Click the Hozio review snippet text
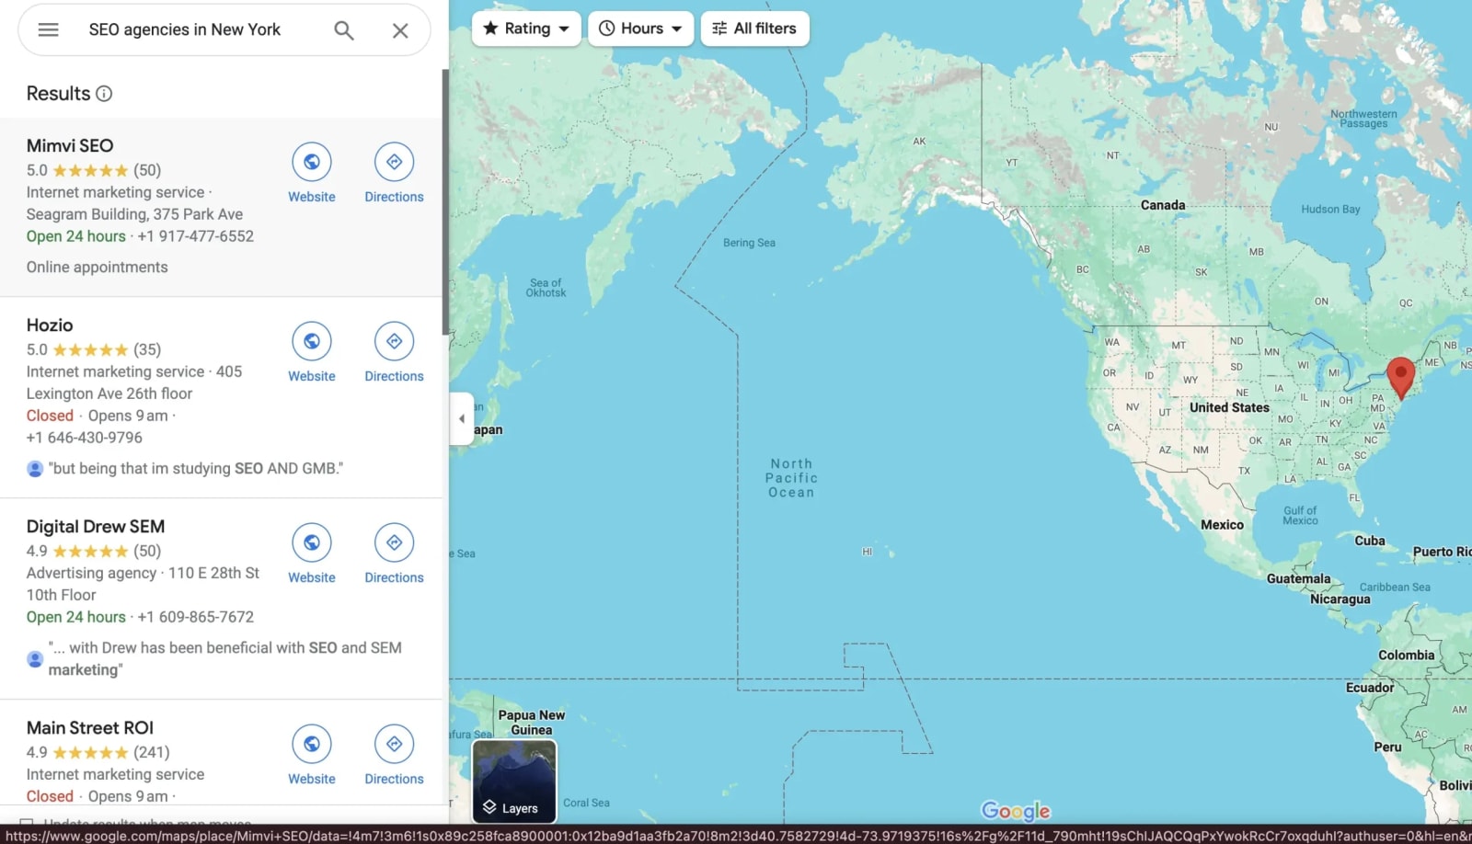 pos(196,469)
